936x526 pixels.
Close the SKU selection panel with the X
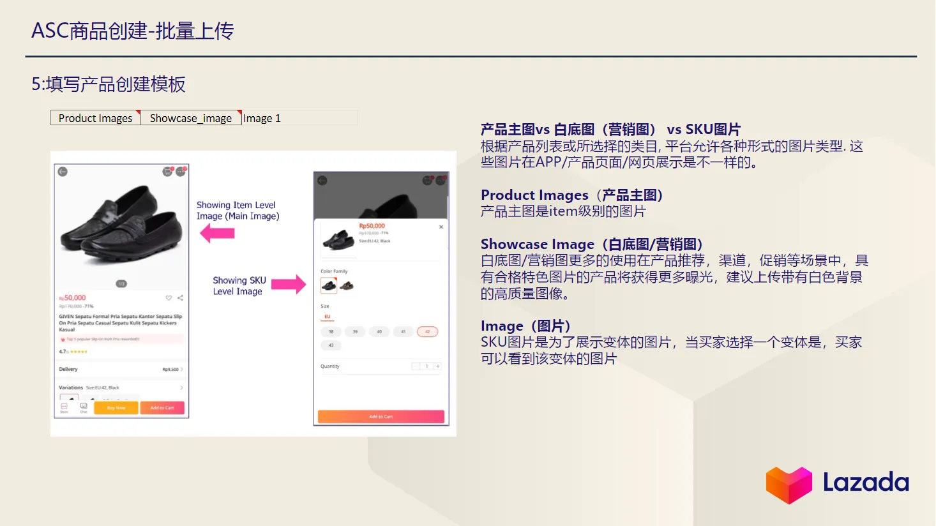click(441, 227)
